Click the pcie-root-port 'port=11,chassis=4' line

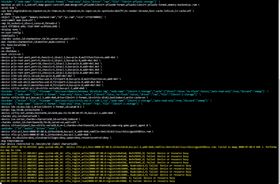[x=51, y=67]
